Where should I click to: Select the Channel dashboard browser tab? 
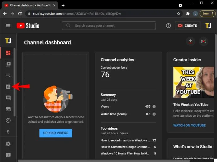coord(30,5)
